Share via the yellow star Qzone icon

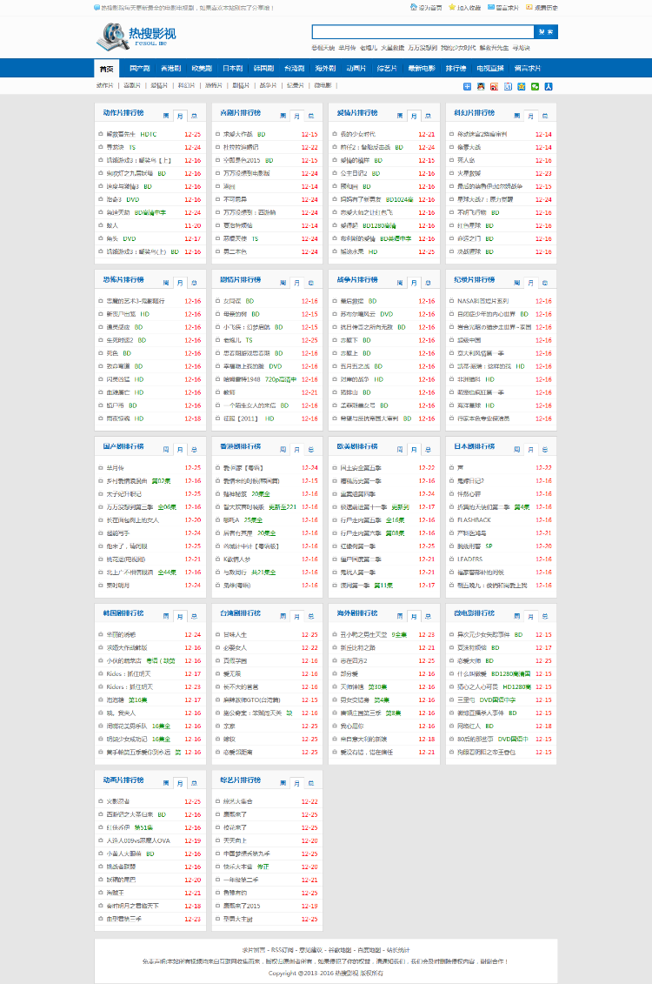521,87
